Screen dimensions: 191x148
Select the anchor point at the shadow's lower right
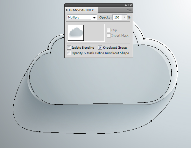[151, 121]
